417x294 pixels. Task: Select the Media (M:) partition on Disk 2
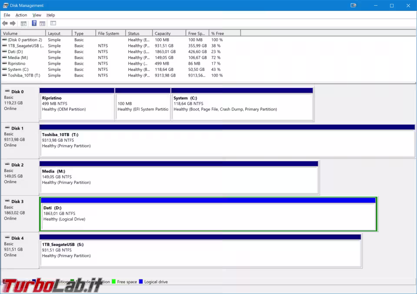pyautogui.click(x=179, y=177)
